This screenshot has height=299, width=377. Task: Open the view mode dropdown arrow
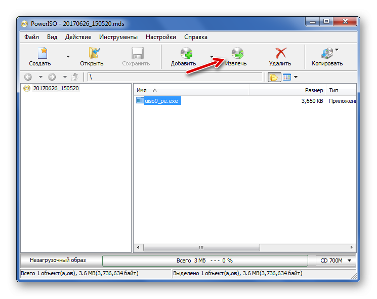tap(296, 77)
